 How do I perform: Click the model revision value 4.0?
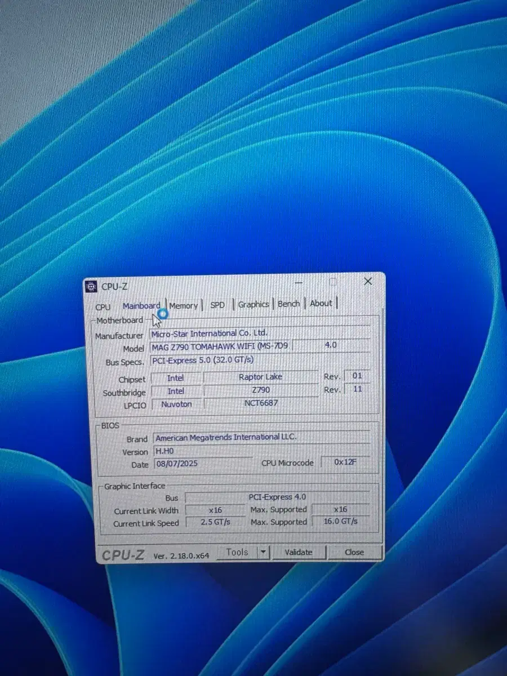pos(331,345)
